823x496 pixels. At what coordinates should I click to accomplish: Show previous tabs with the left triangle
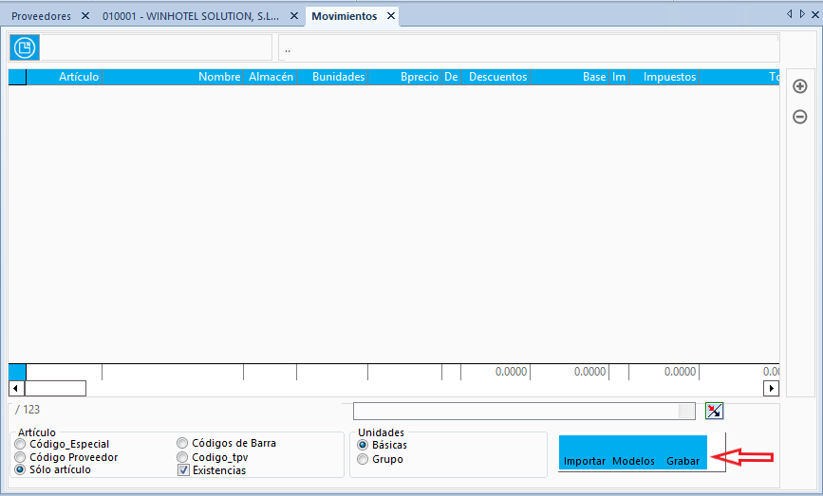(790, 14)
